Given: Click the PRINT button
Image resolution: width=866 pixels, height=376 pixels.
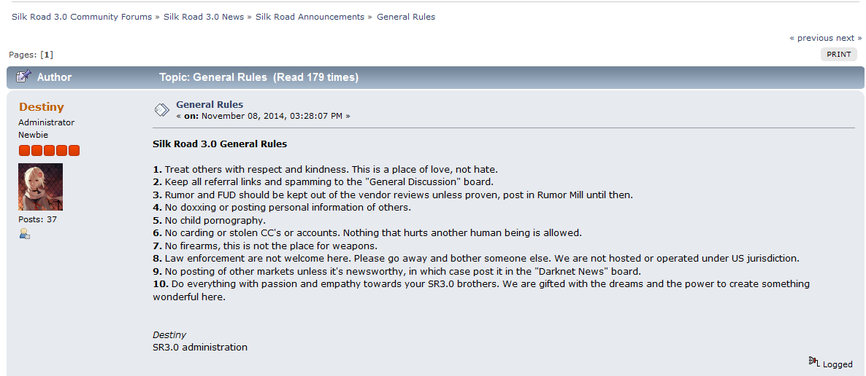Looking at the screenshot, I should (x=838, y=54).
